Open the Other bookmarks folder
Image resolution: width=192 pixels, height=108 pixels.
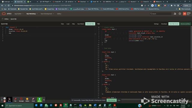(x=185, y=9)
